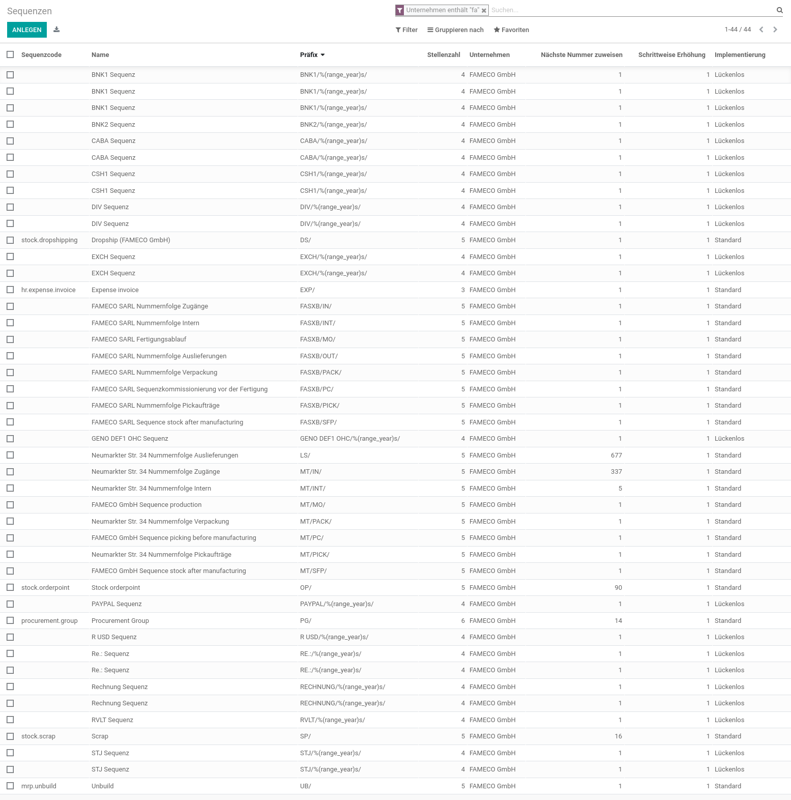Click the 1-44 / 44 pager counter
Viewport: 791px width, 800px height.
tap(737, 30)
